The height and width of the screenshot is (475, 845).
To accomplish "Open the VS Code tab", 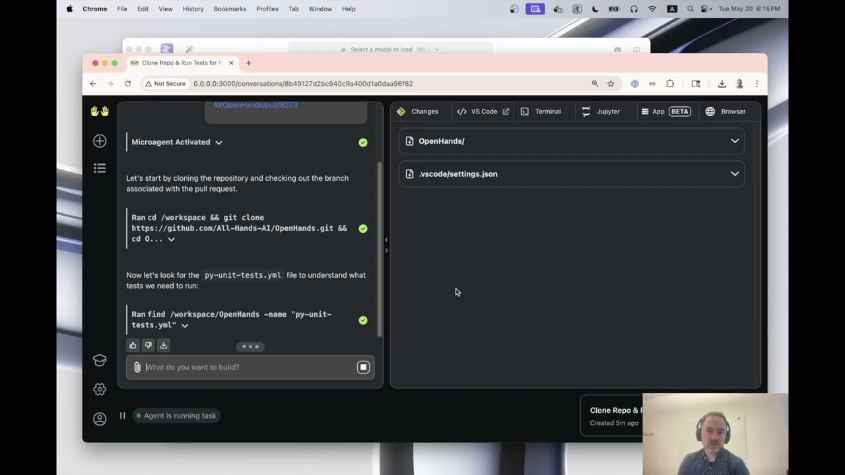I will pos(483,111).
